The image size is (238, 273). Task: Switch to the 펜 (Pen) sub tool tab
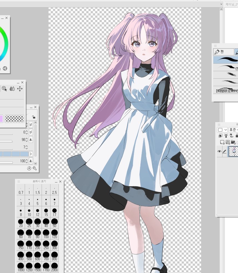223,52
